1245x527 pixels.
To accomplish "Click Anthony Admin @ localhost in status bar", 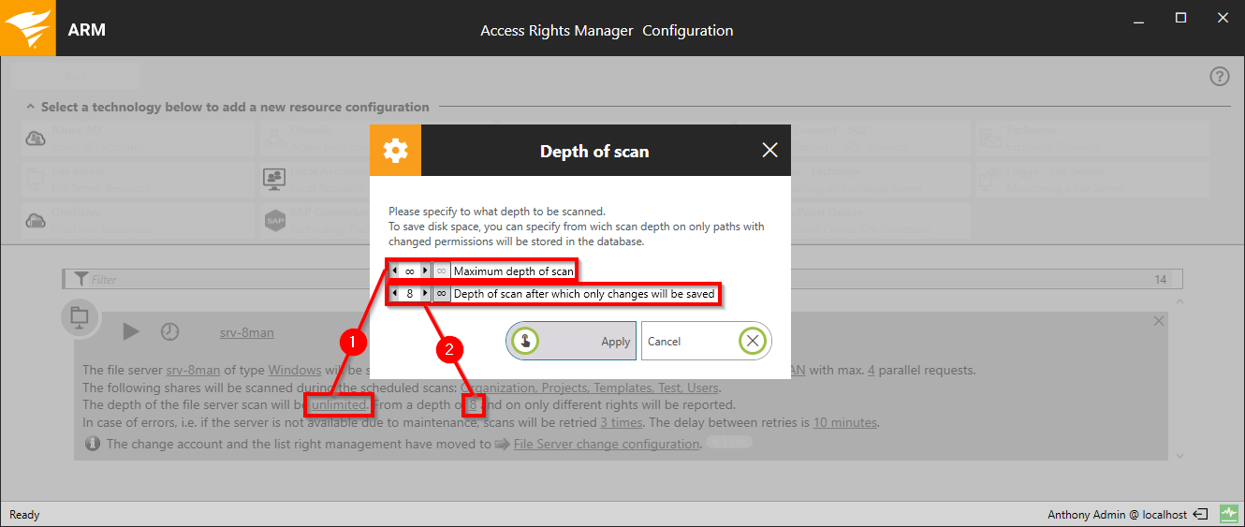I will point(1117,515).
